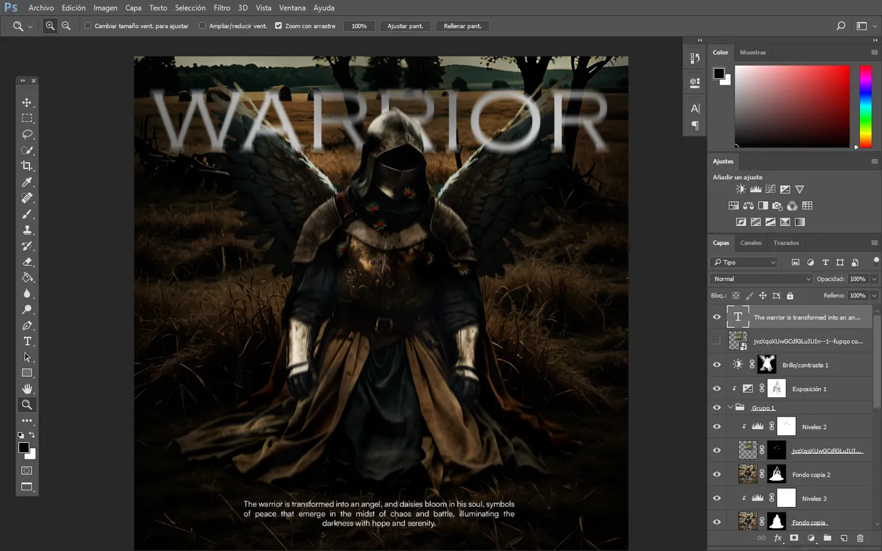
Task: Open the Archivo menu
Action: pos(41,8)
